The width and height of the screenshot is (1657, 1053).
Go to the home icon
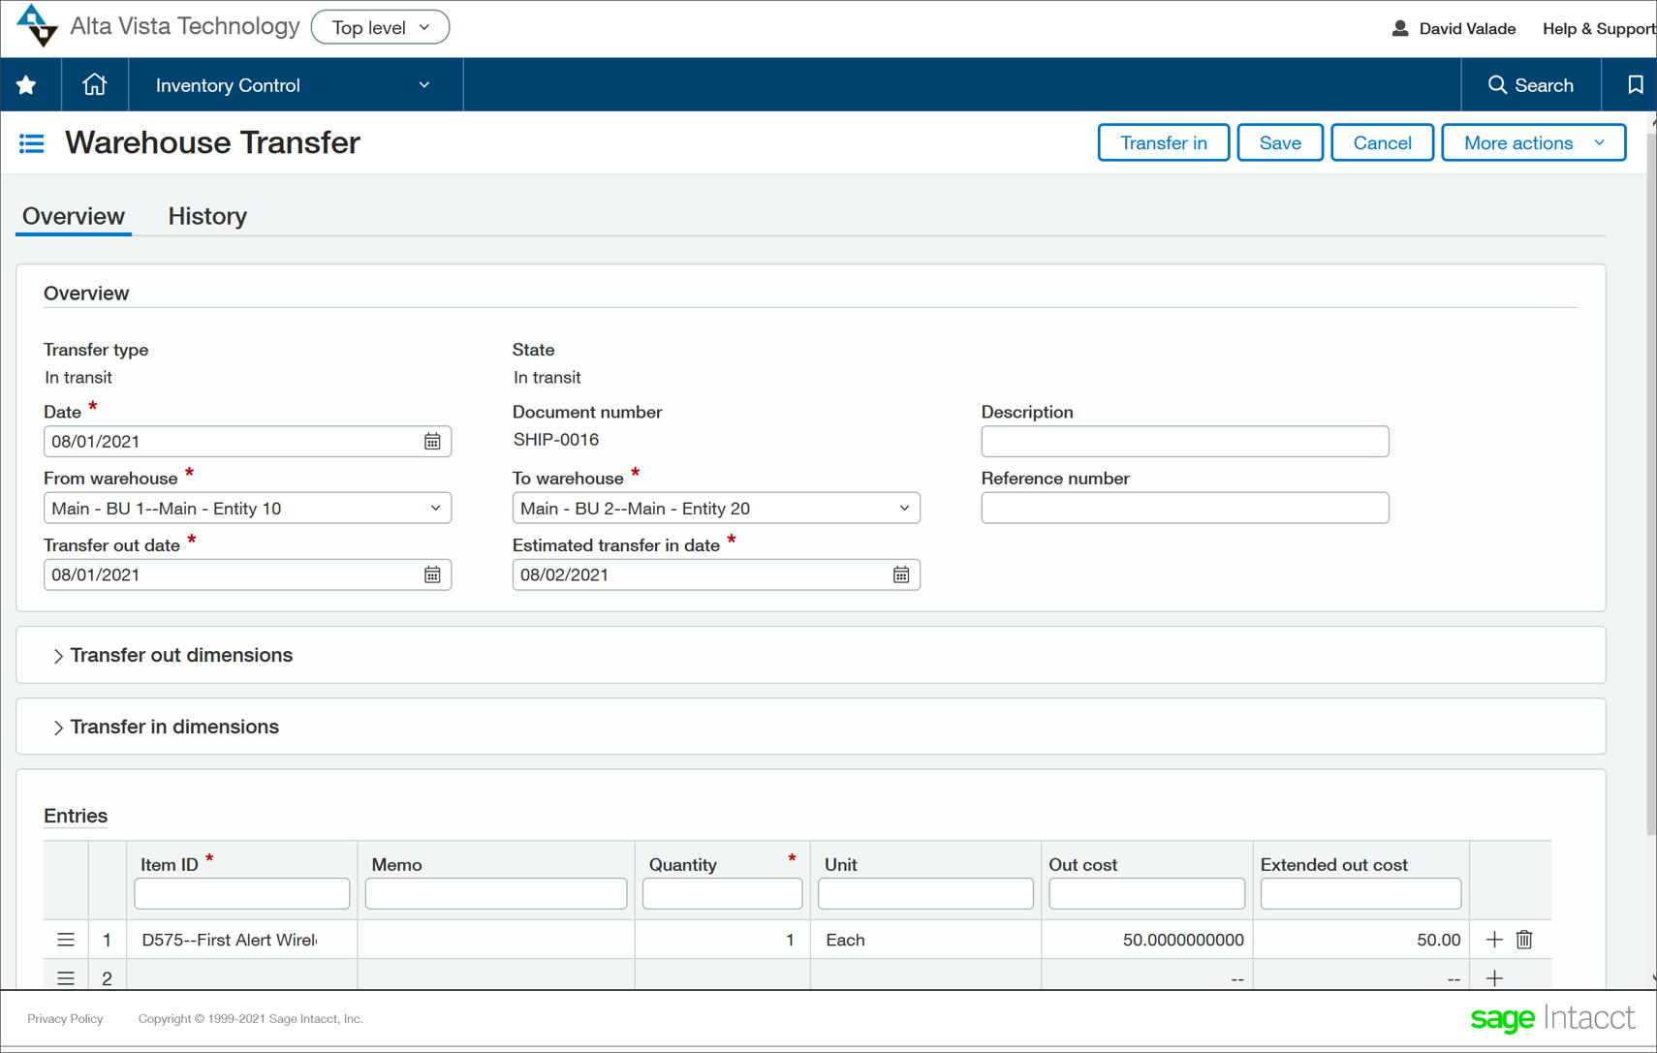pos(94,85)
